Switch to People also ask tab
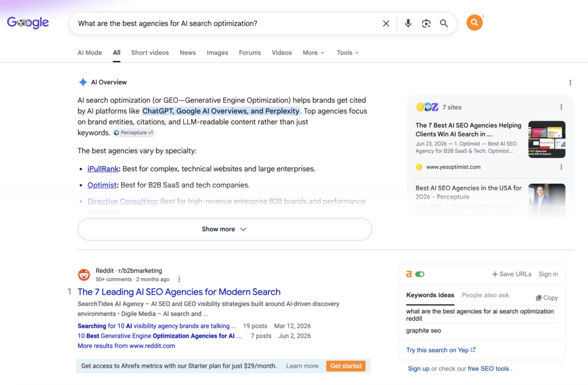The width and height of the screenshot is (588, 385). point(485,295)
